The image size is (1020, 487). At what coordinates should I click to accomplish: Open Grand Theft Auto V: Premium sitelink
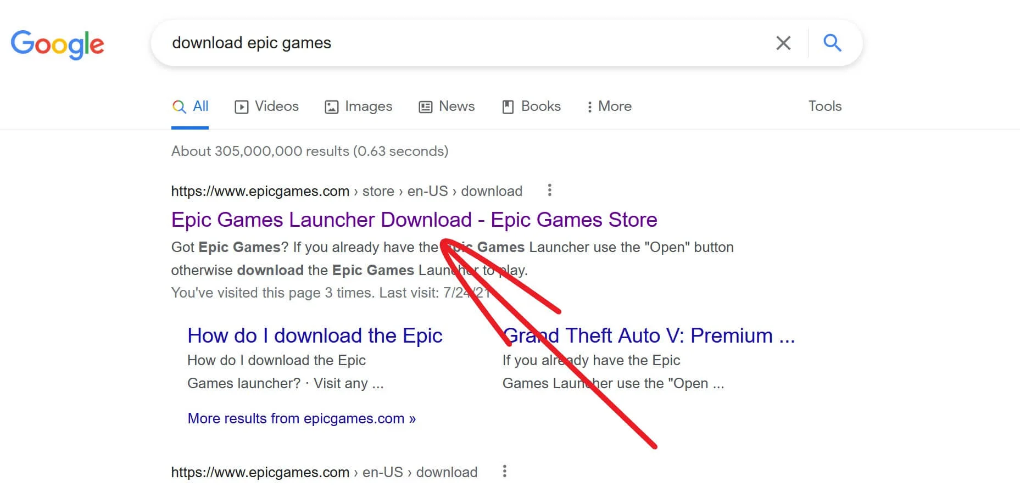[x=649, y=335]
